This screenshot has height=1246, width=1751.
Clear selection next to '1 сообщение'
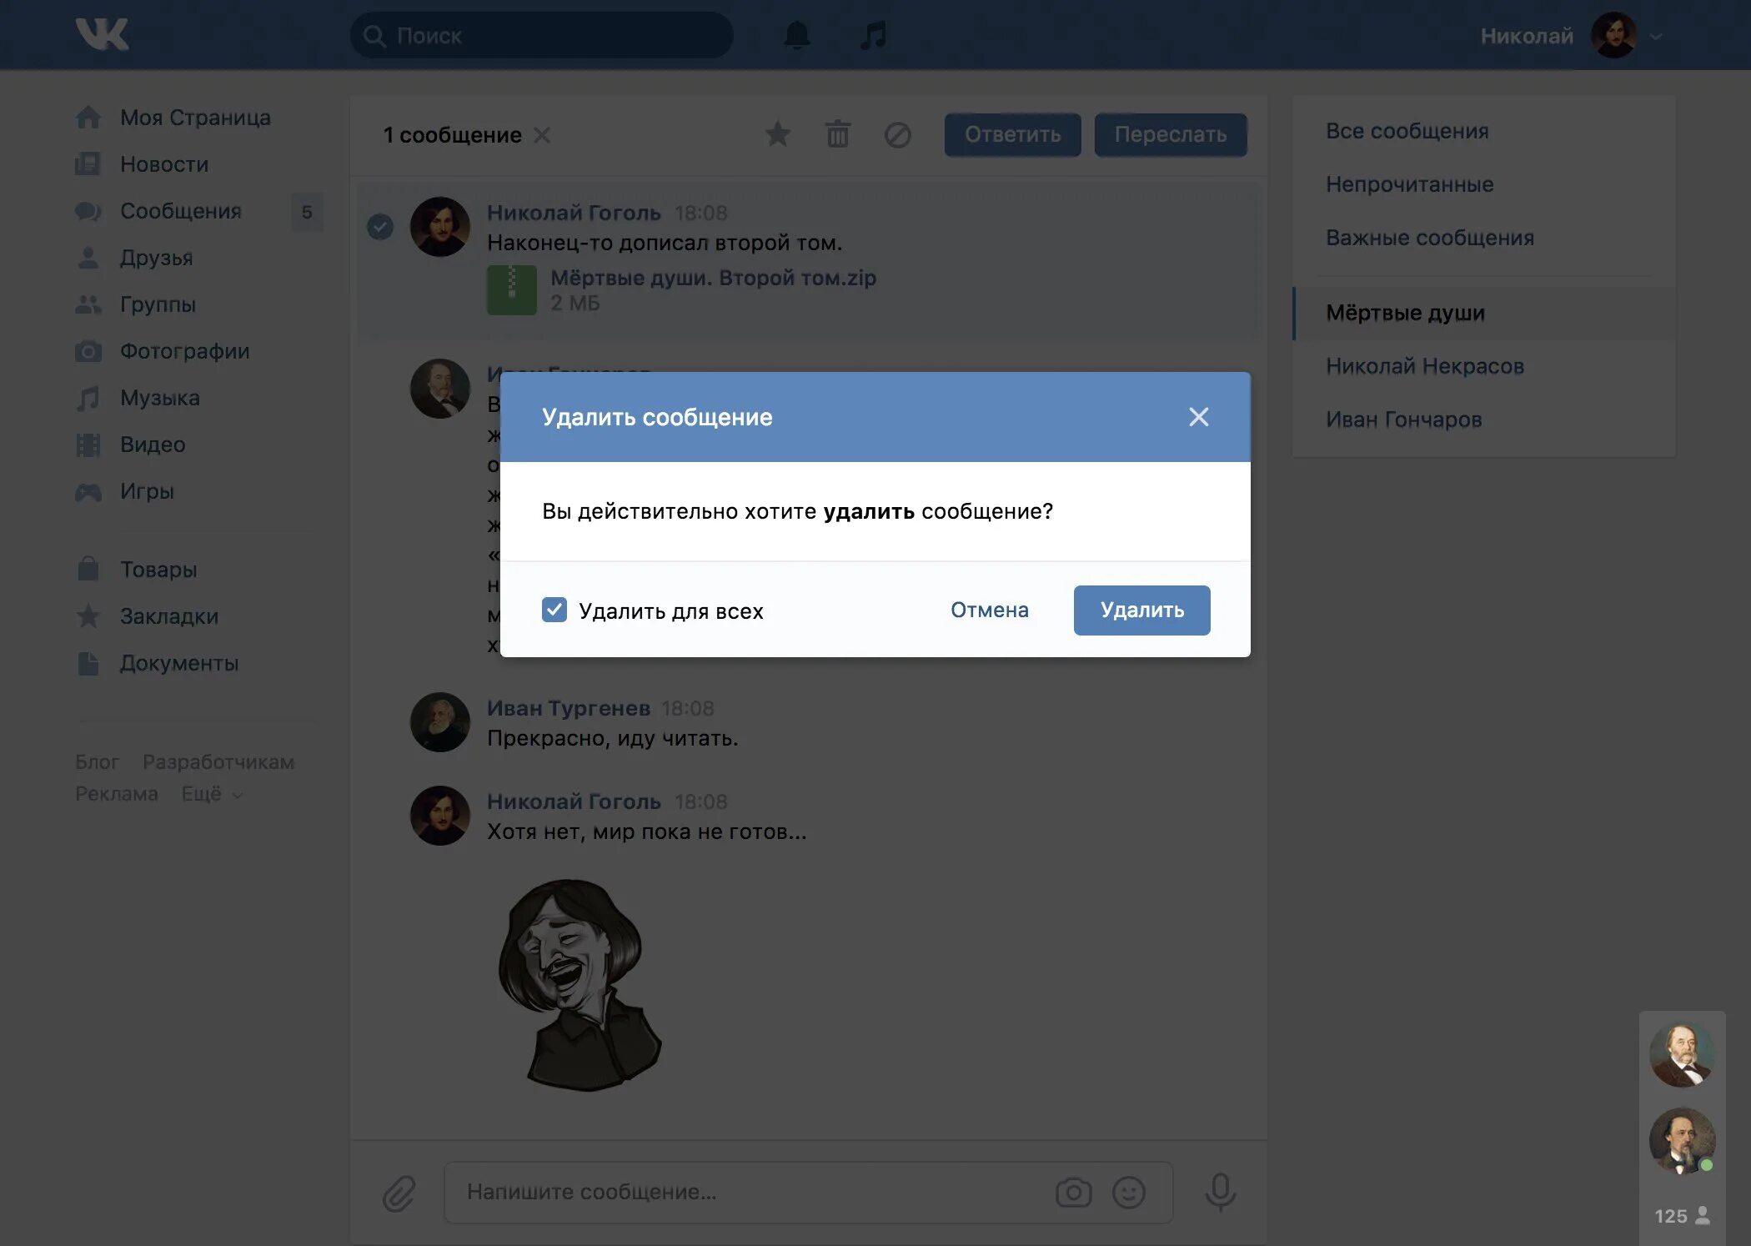542,135
